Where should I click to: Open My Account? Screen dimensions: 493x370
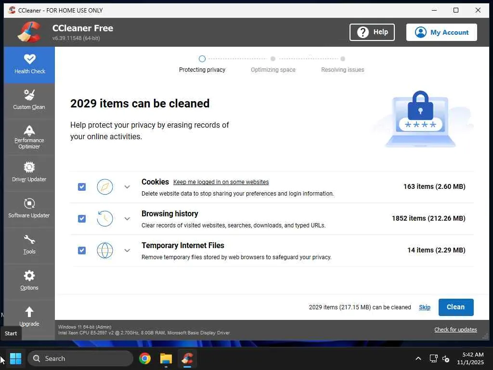coord(441,32)
